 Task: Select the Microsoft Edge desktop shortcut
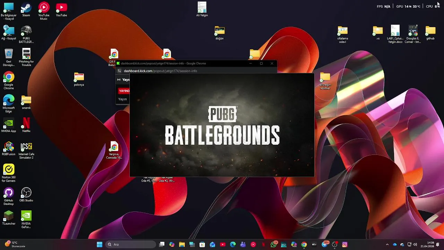(9, 103)
